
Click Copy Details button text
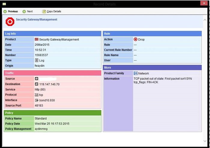54,11
